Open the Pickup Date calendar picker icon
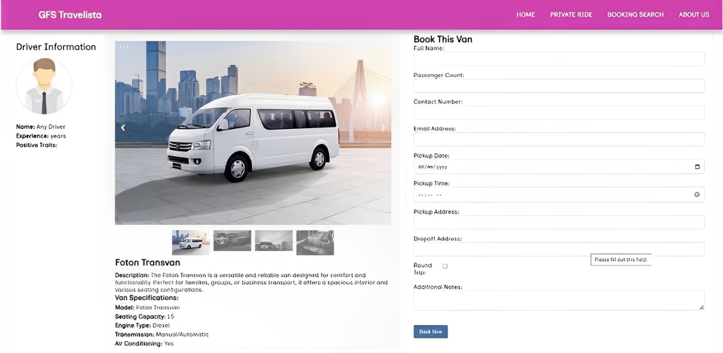723x353 pixels. tap(697, 167)
